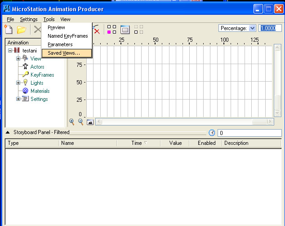285x226 pixels.
Task: Sort by the Time column header
Action: click(138, 143)
